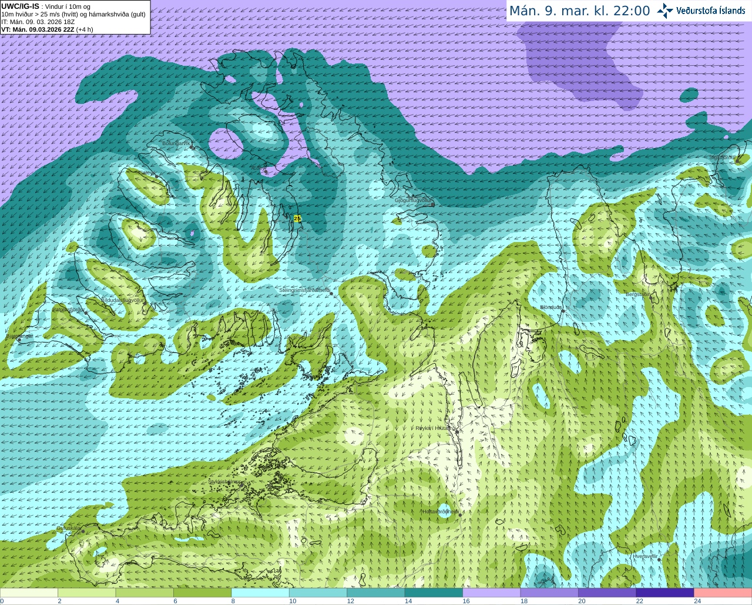This screenshot has height=605, width=752.
Task: Select the Hveravellir station dot
Action: coord(659,560)
